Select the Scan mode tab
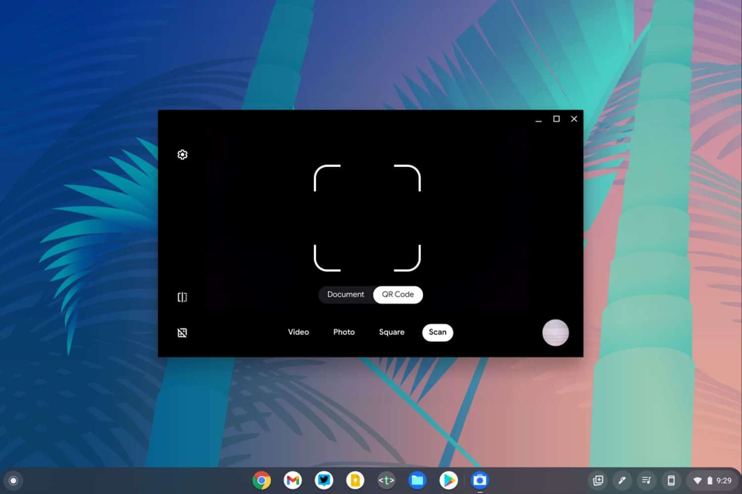The width and height of the screenshot is (742, 494). pyautogui.click(x=437, y=332)
